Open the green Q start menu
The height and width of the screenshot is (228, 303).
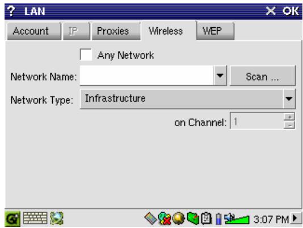[12, 219]
